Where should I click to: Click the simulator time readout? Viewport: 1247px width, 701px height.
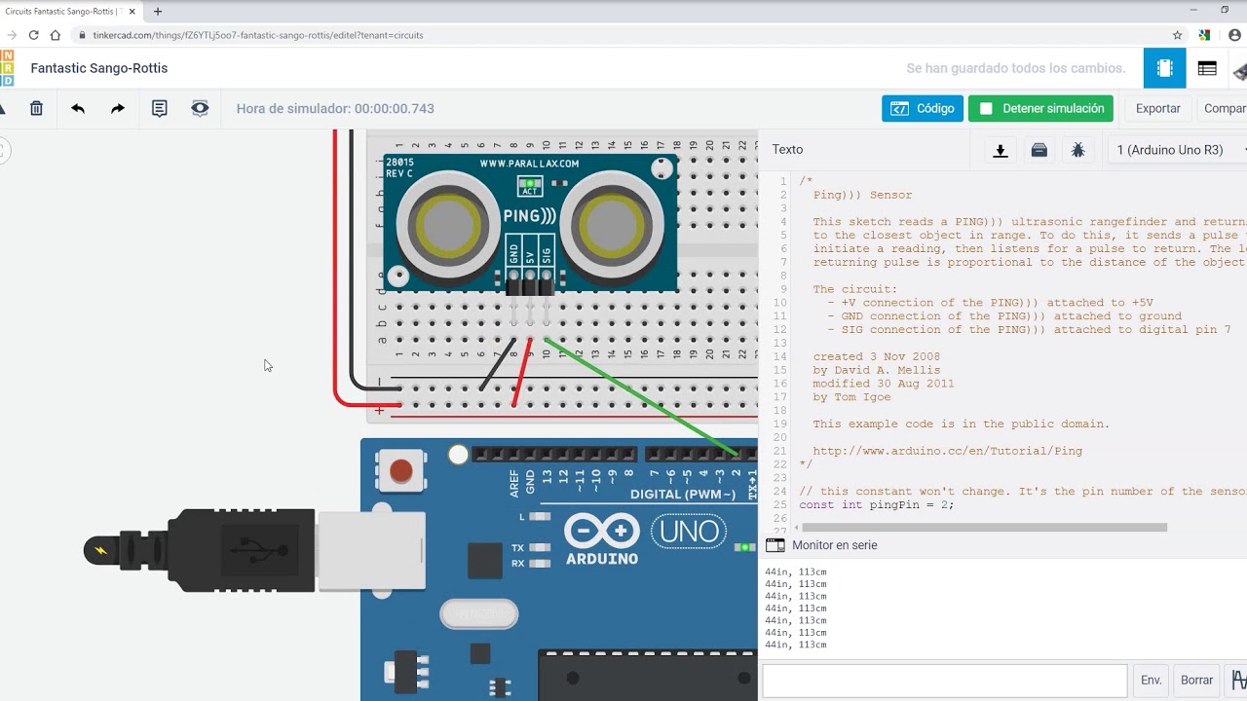[x=335, y=109]
